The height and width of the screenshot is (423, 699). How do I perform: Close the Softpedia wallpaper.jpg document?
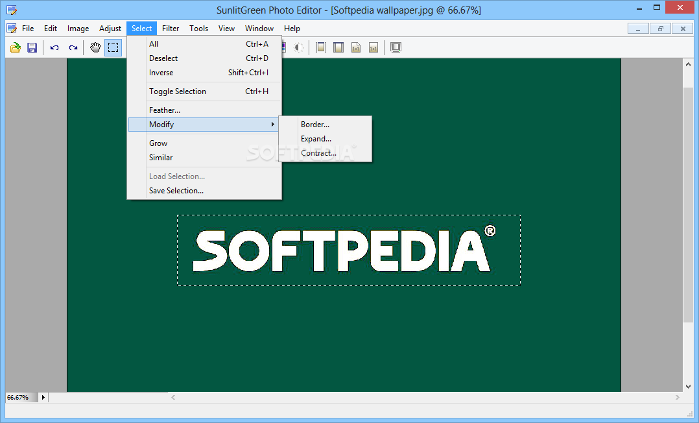pos(683,29)
